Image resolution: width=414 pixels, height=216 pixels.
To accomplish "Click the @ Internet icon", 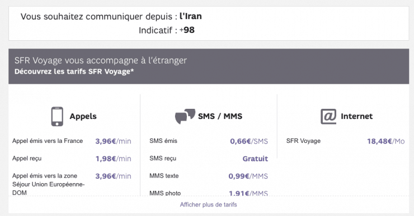I will [328, 117].
